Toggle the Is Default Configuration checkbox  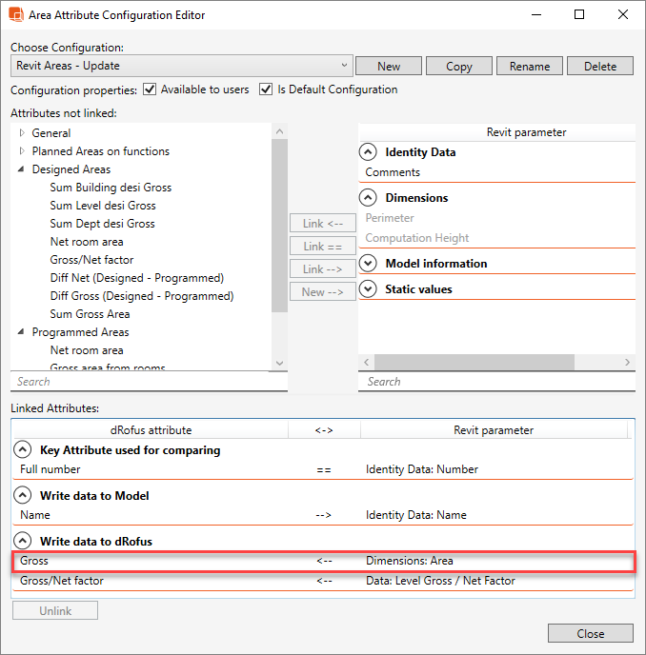point(266,89)
